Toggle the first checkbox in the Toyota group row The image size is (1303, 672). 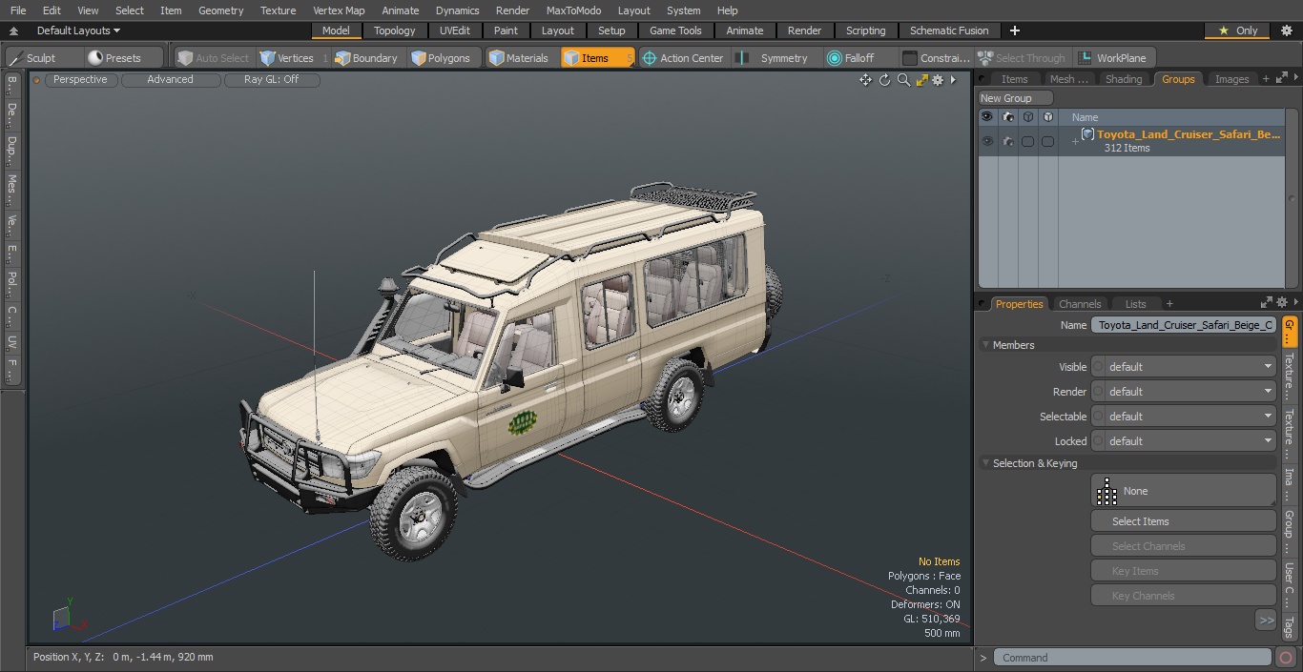point(1027,141)
